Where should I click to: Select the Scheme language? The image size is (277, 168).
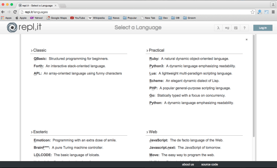[157, 81]
